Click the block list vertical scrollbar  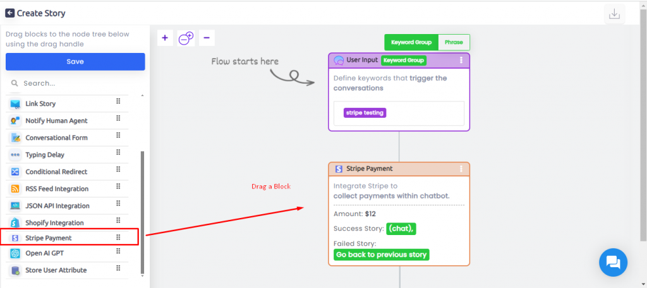tap(143, 212)
